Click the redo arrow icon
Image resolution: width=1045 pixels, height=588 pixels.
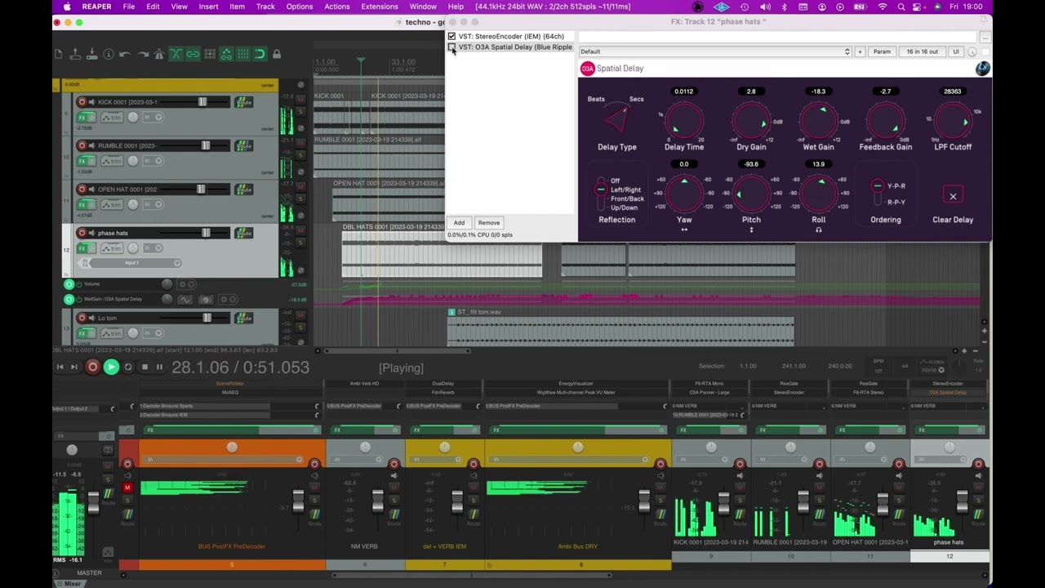142,54
